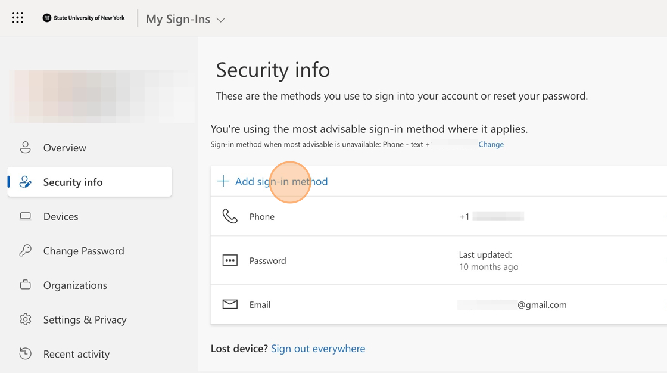
Task: Click the Sign out everywhere link
Action: click(318, 349)
